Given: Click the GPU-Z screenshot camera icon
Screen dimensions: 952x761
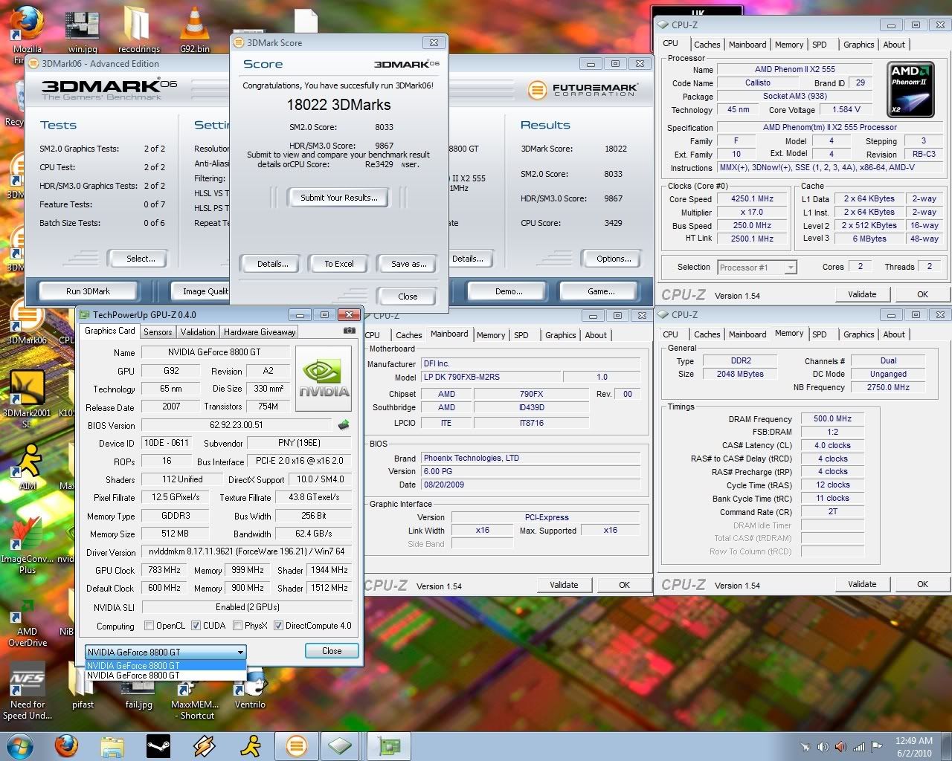Looking at the screenshot, I should coord(349,331).
